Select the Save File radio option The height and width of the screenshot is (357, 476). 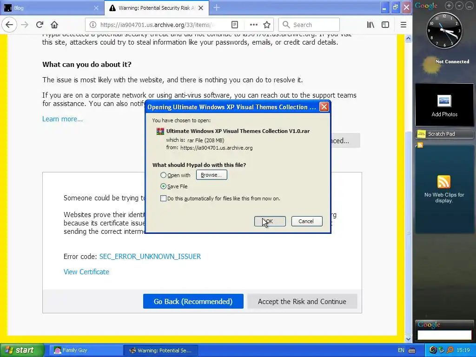point(163,186)
